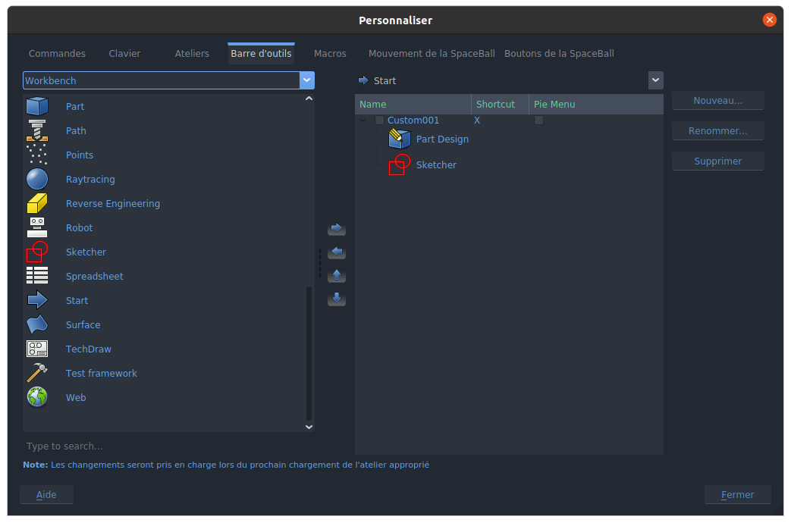Enable Pie Menu checkbox for Custom001
Screen dimensions: 791x523
(538, 121)
